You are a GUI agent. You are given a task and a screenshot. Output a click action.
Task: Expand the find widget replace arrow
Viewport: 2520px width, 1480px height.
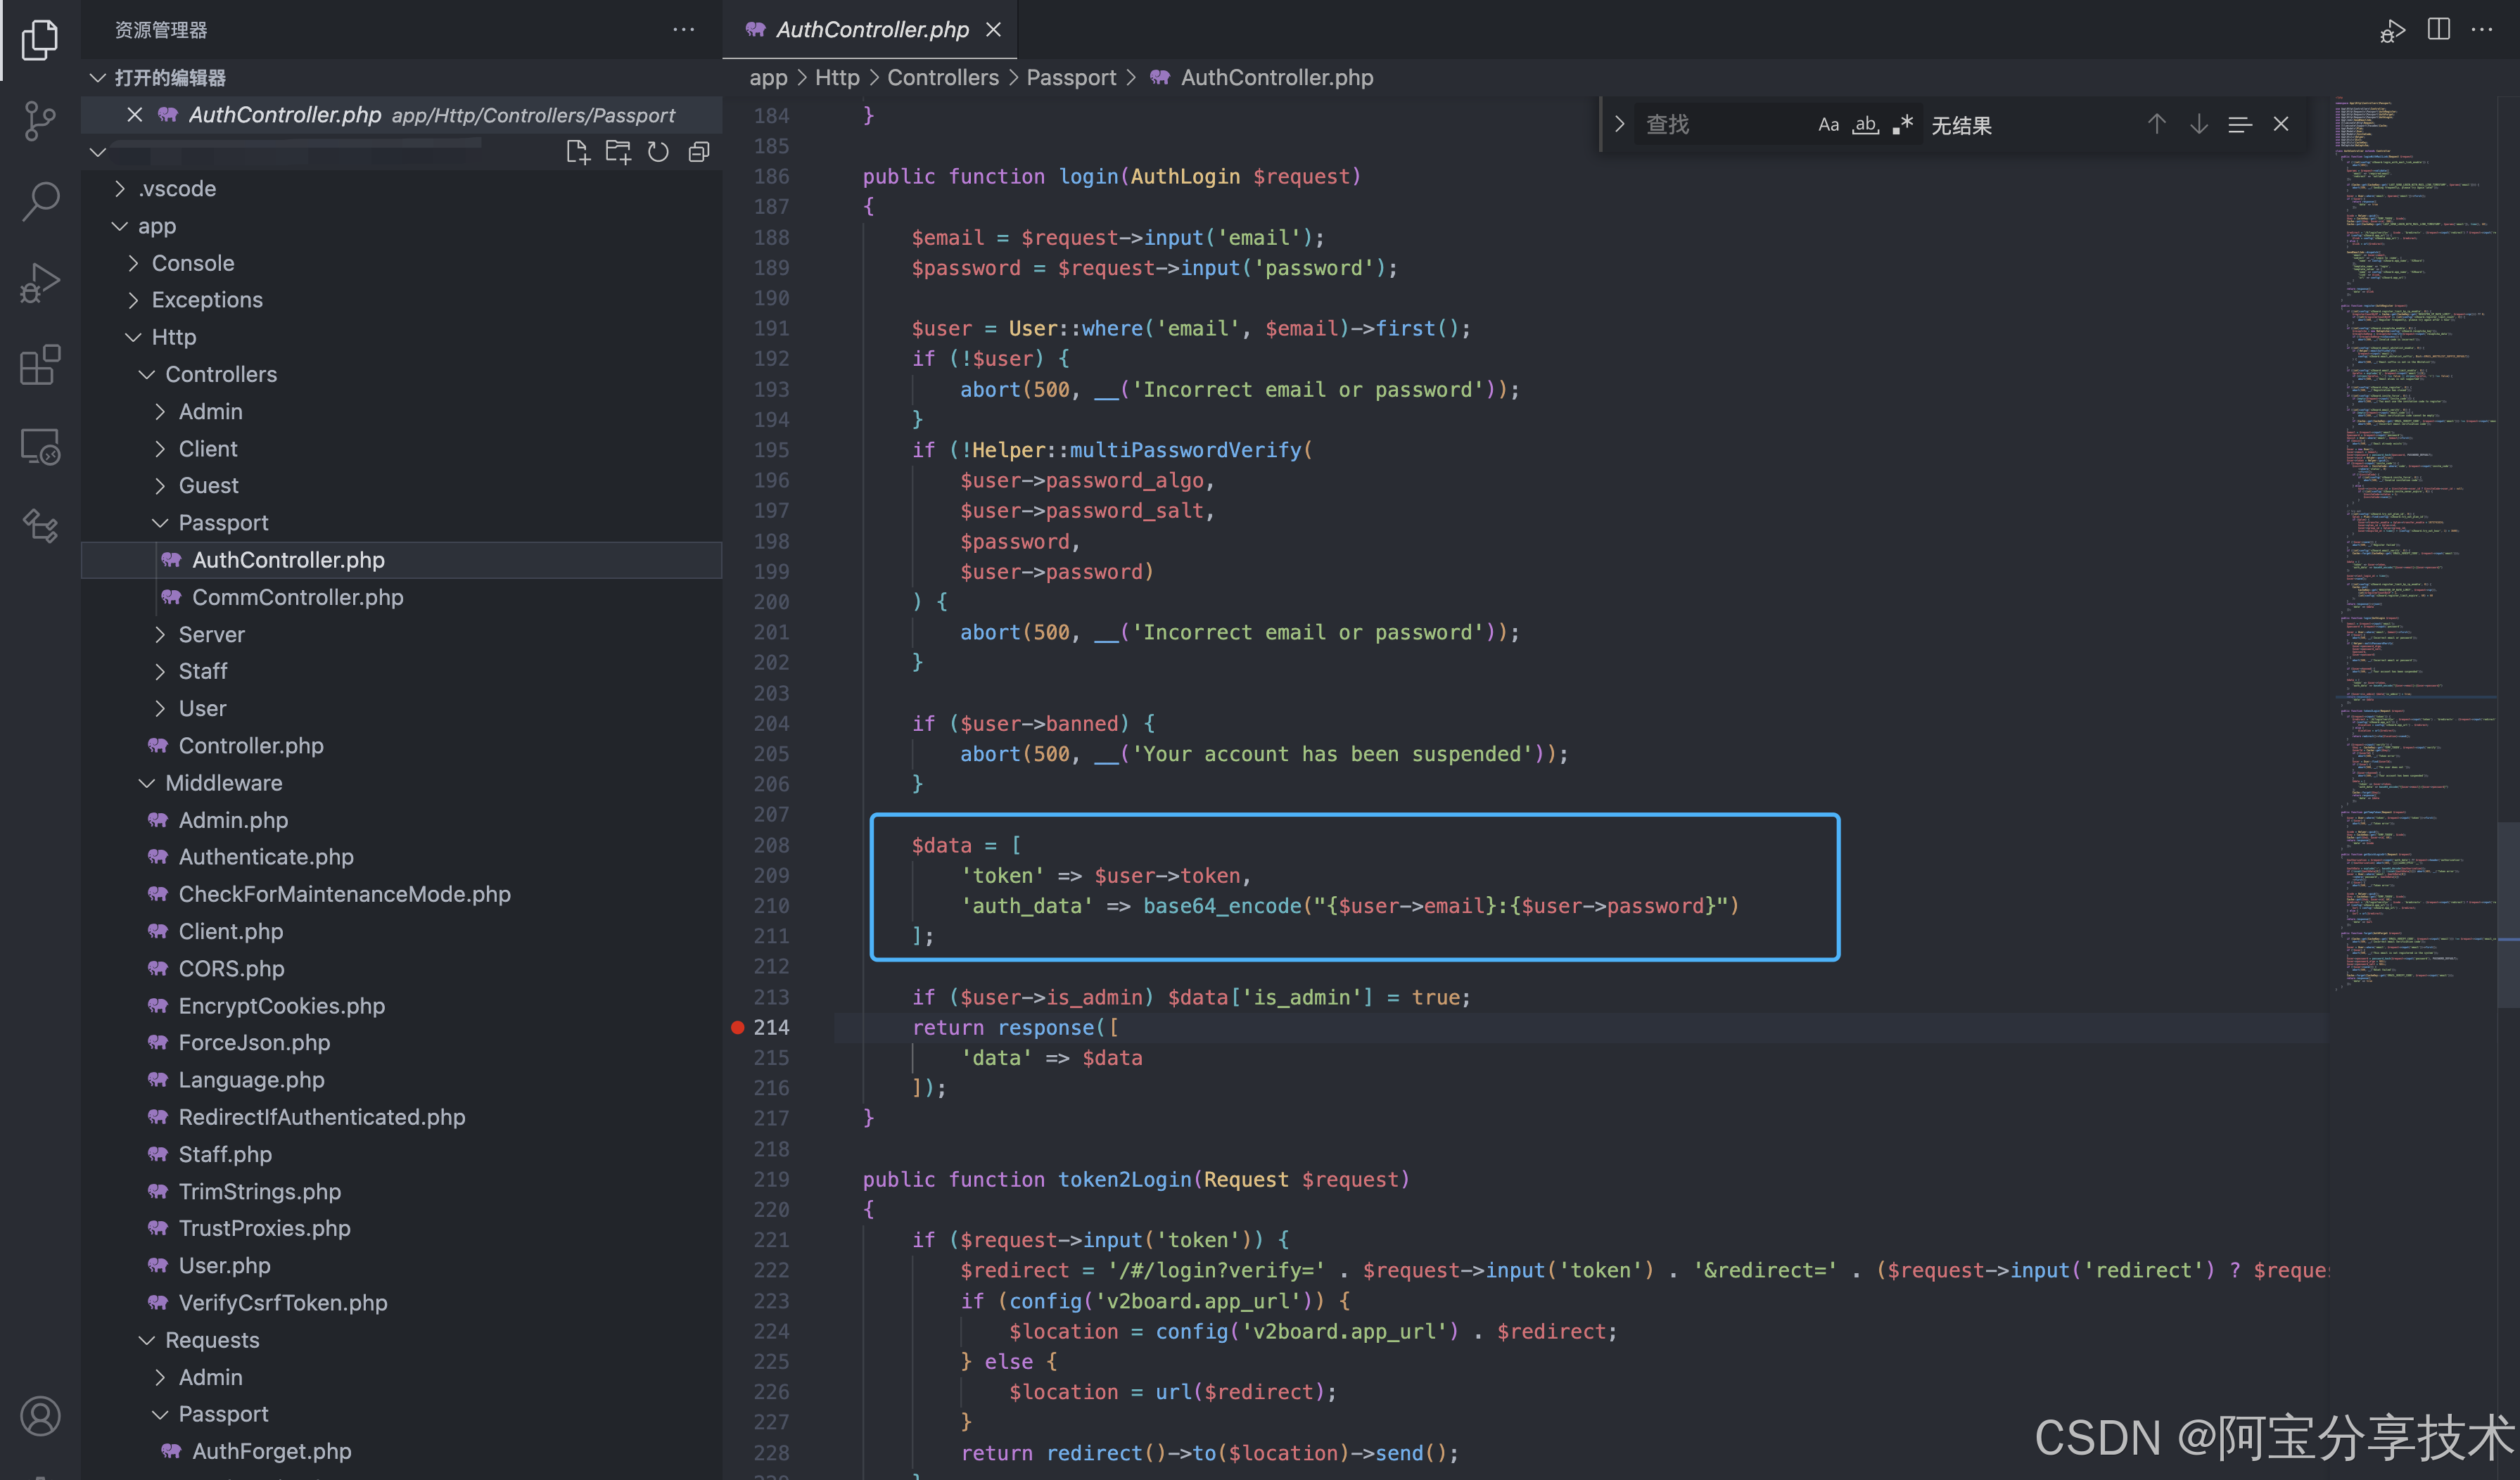(1619, 125)
